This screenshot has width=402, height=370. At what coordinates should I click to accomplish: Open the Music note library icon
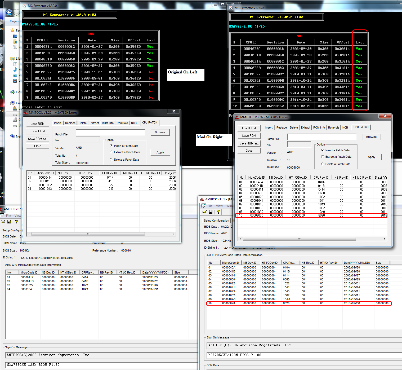[15, 69]
